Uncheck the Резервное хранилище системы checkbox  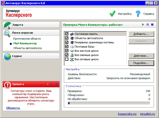click(x=67, y=42)
